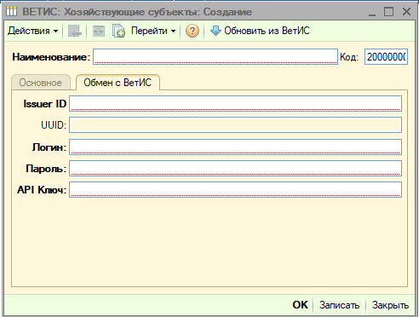Click the Код field
419x317 pixels.
pyautogui.click(x=386, y=57)
